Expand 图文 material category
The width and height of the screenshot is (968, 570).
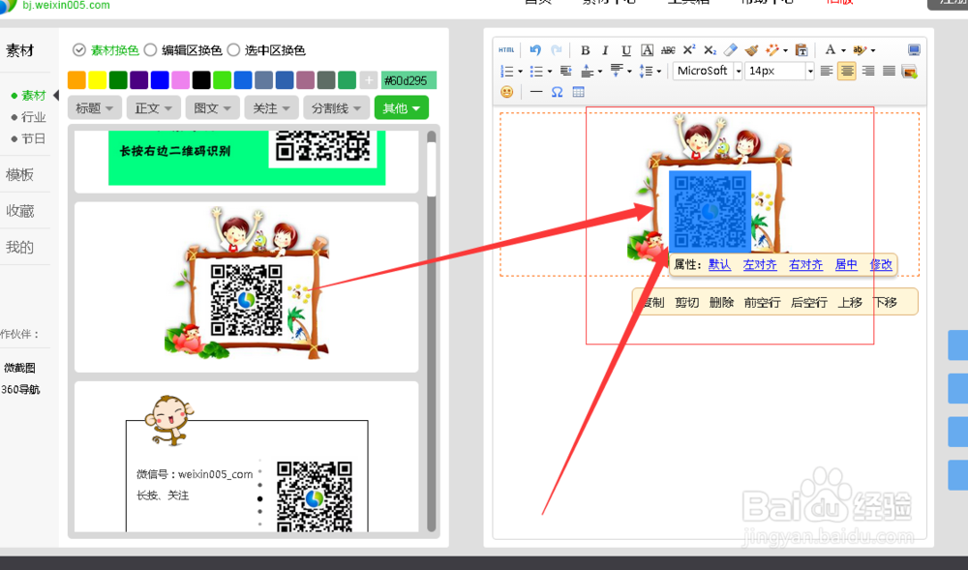point(212,108)
